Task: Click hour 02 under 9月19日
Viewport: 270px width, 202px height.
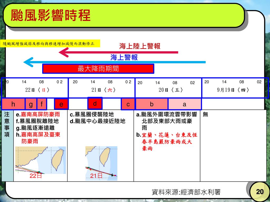Action: (x=259, y=82)
